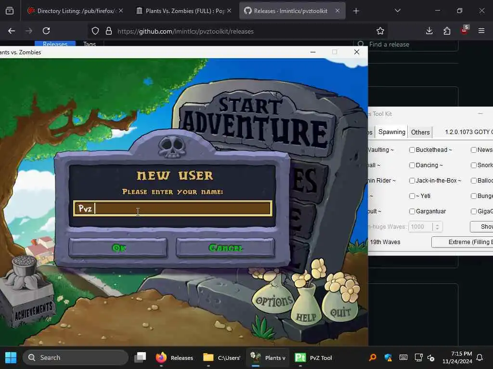Open the notifications bell icon

coord(480,357)
